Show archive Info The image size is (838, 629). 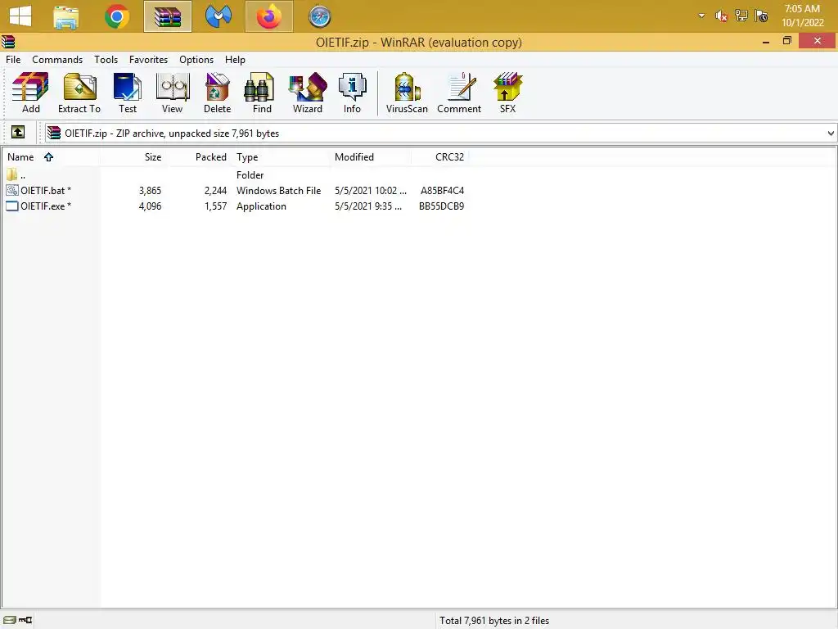click(352, 93)
